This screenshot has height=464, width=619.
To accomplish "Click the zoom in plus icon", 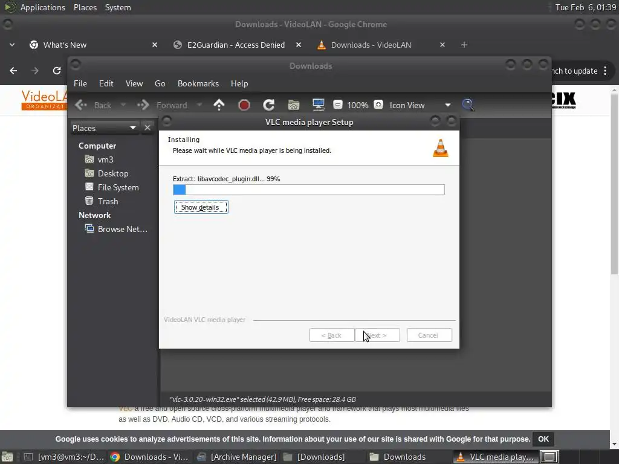I will [x=378, y=105].
